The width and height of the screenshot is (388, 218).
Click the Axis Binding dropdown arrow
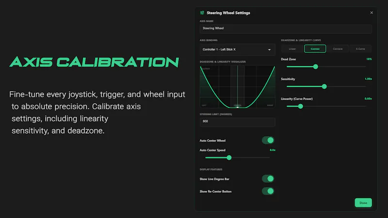[x=269, y=50]
